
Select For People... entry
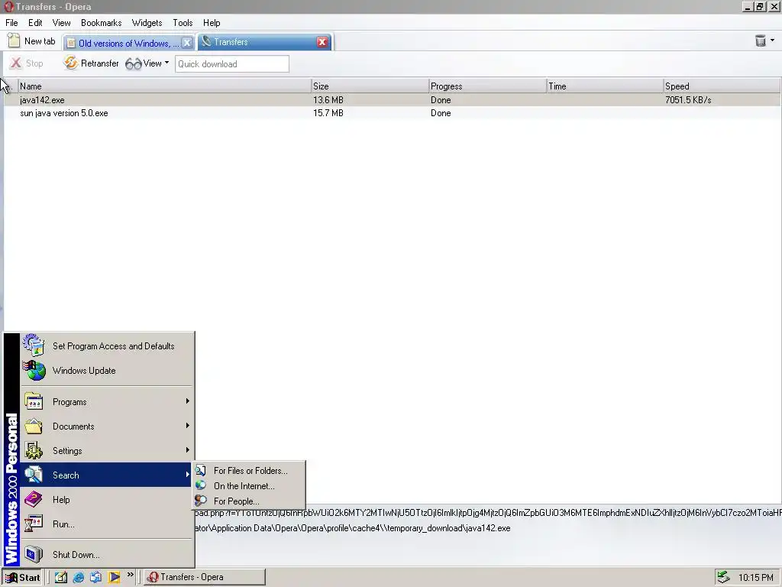[x=249, y=501]
